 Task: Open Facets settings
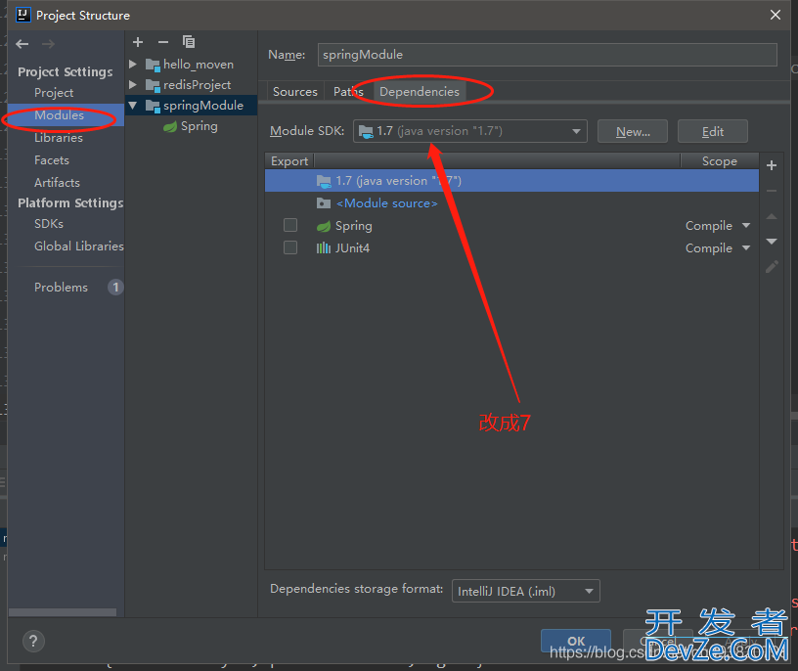pos(52,160)
